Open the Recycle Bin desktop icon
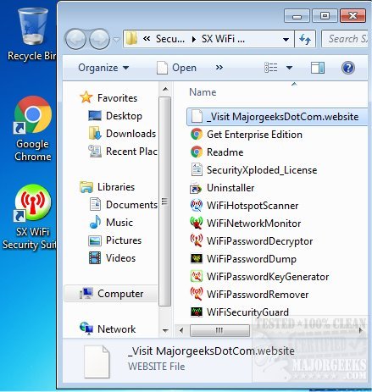372x392 pixels. [x=32, y=34]
